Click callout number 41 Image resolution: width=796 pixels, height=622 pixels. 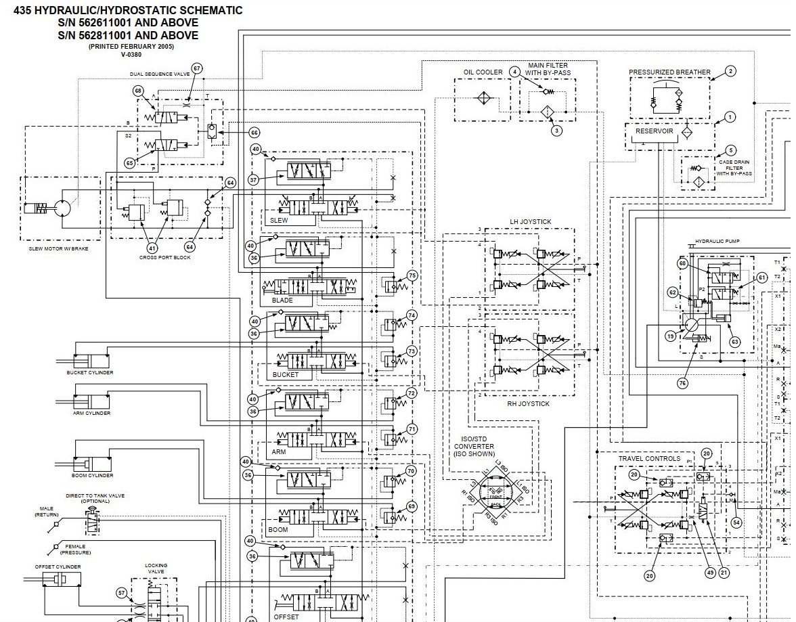point(152,248)
